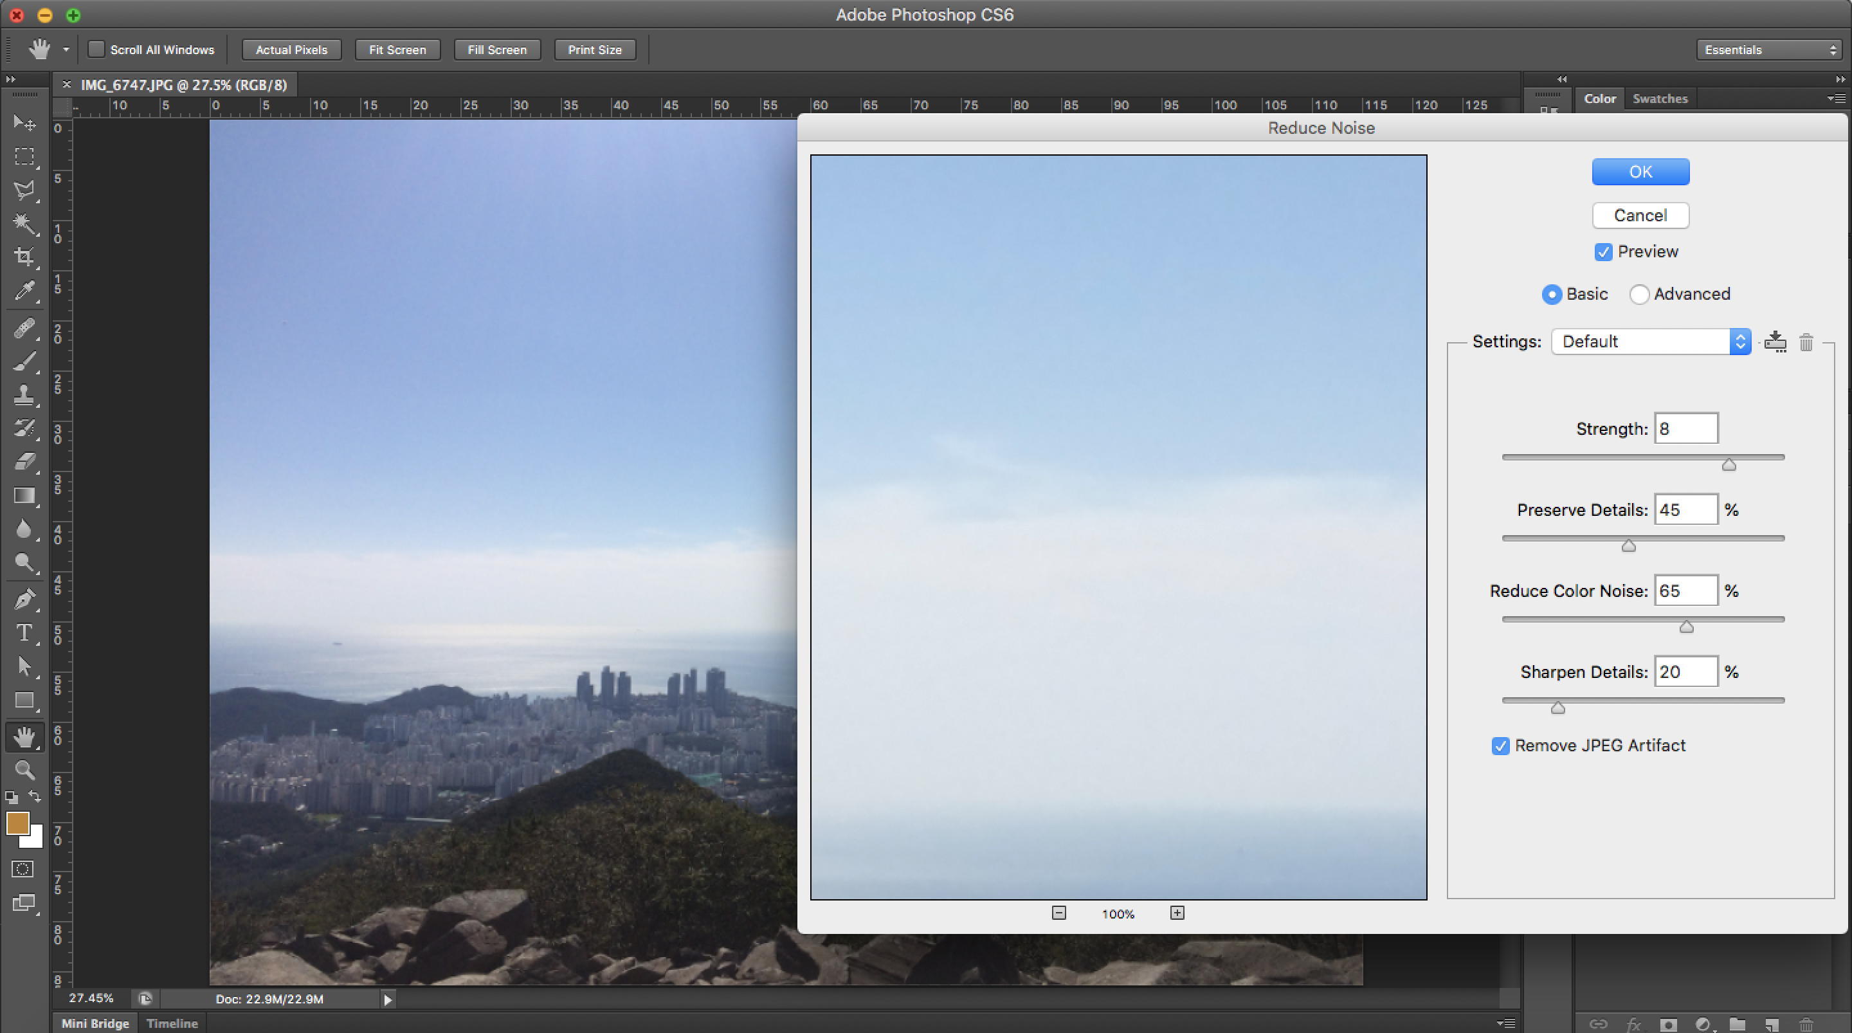Toggle Remove JPEG Artifact checkbox
Viewport: 1852px width, 1033px height.
click(1500, 746)
